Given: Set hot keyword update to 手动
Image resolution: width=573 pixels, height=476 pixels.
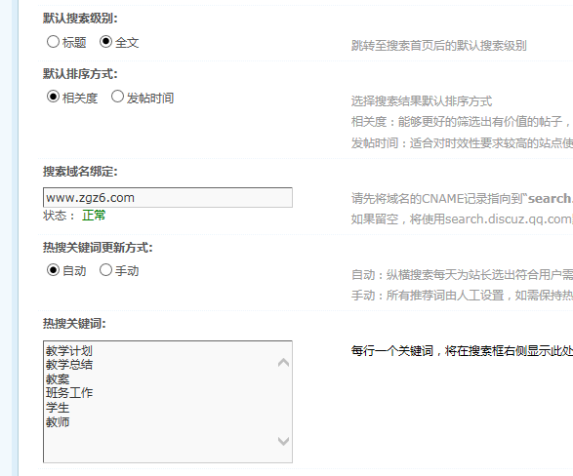Looking at the screenshot, I should [105, 270].
